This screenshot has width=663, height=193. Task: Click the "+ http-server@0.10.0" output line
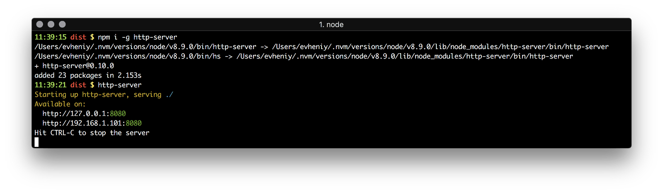coord(74,66)
